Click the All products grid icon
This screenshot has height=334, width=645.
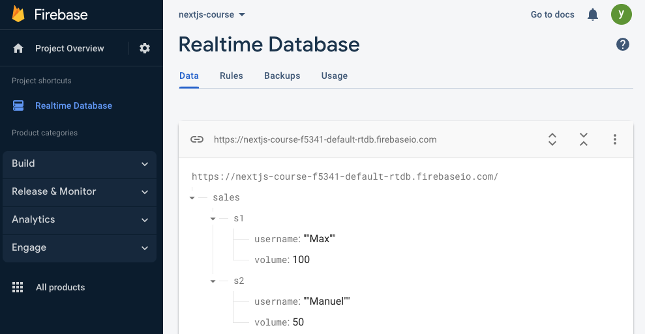(x=18, y=287)
